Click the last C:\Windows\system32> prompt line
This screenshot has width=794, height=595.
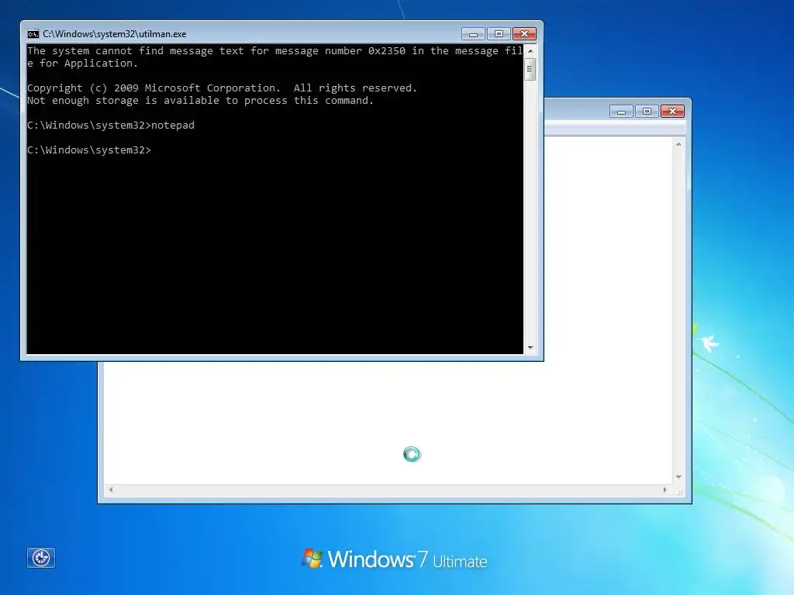point(88,150)
